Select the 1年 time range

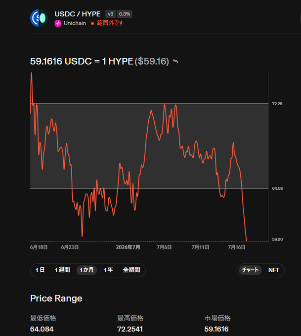(x=108, y=270)
